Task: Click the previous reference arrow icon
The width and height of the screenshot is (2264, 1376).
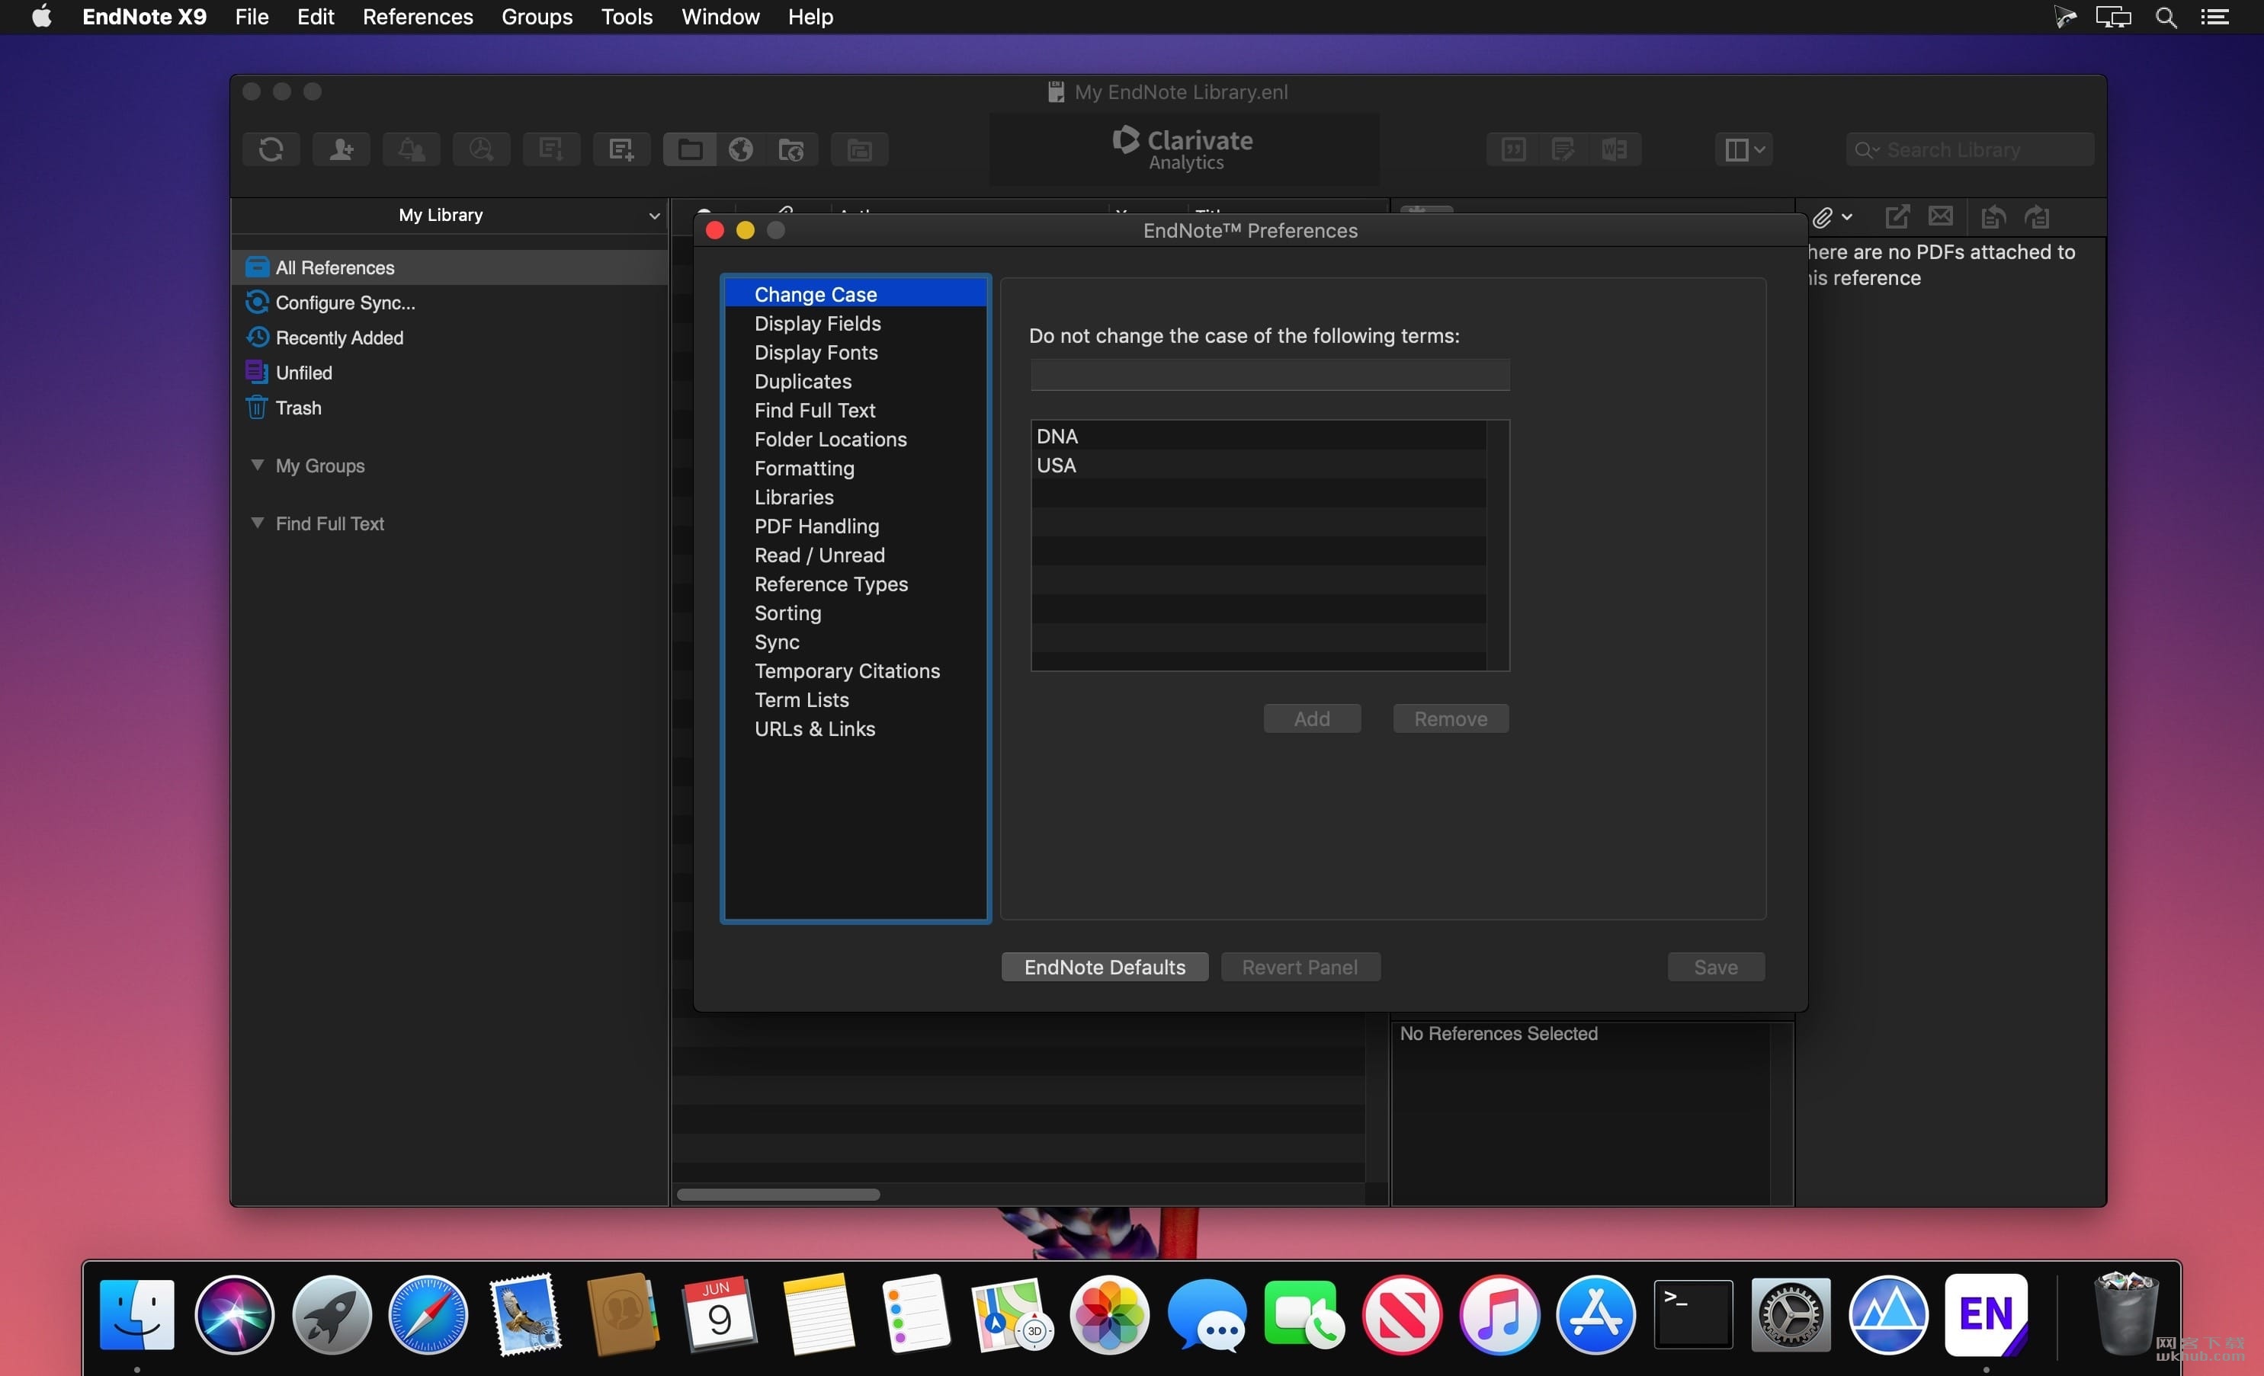Action: coord(1993,217)
